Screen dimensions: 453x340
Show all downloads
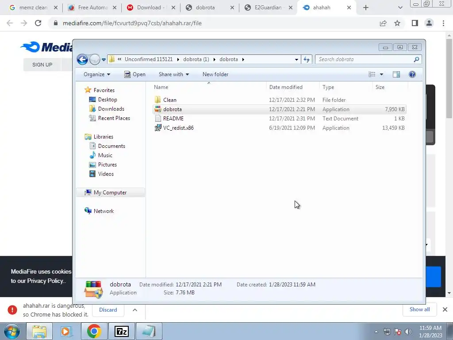419,309
